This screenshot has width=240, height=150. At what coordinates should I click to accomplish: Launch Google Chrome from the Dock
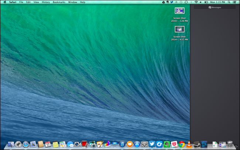click(182, 144)
